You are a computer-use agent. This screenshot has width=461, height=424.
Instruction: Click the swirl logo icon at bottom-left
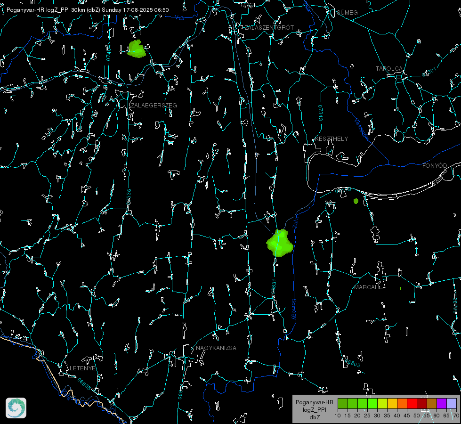[16, 408]
